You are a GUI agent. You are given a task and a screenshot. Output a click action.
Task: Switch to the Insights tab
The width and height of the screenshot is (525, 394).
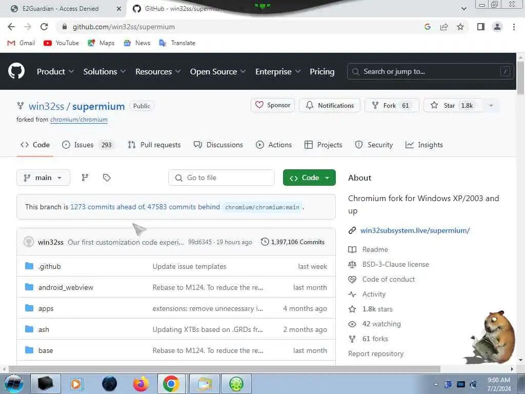tap(424, 145)
